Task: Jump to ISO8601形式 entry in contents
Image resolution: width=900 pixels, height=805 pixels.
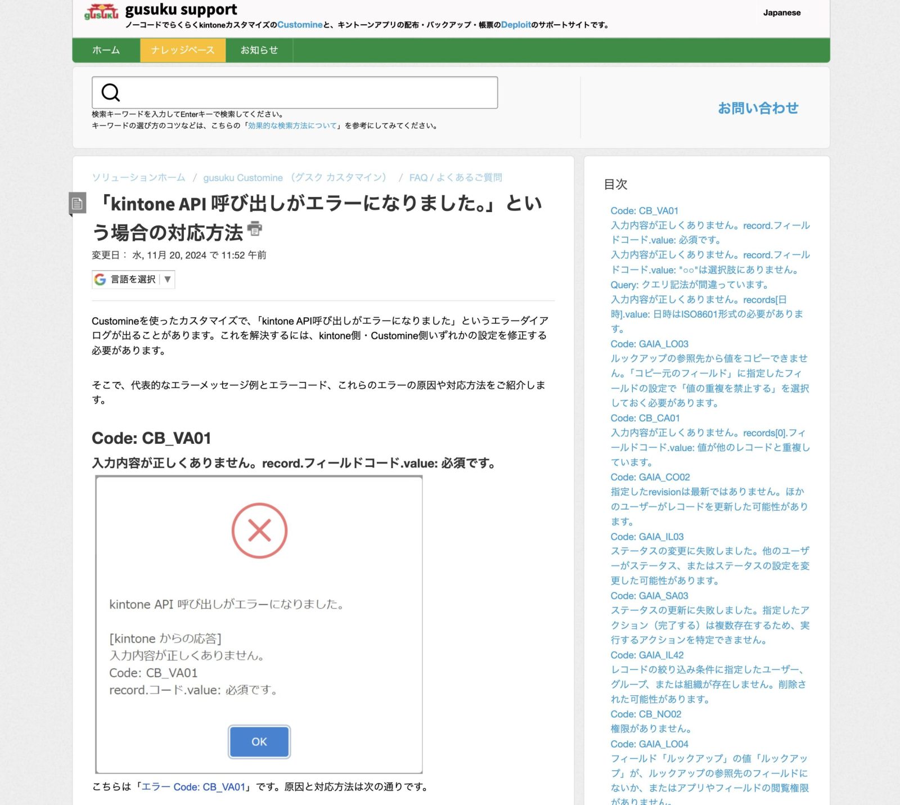Action: (x=707, y=314)
